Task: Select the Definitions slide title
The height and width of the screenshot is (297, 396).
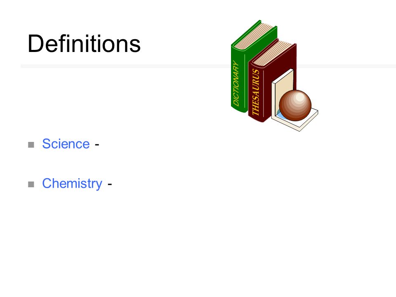Action: [x=84, y=44]
